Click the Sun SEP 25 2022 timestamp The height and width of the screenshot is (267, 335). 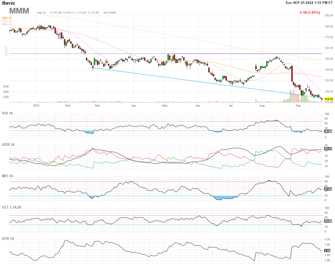(309, 3)
